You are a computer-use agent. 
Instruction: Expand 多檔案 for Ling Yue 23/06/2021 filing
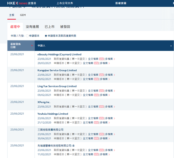pos(110,91)
